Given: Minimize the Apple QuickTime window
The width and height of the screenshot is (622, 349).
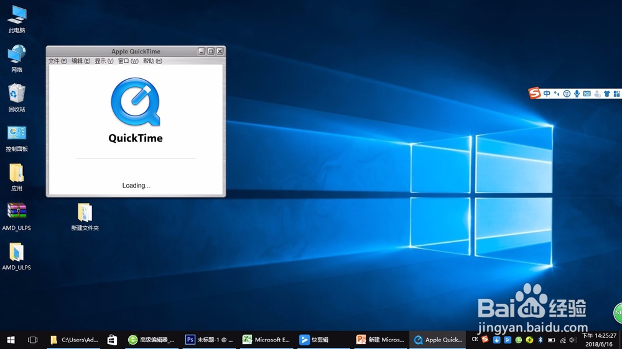Looking at the screenshot, I should point(202,52).
